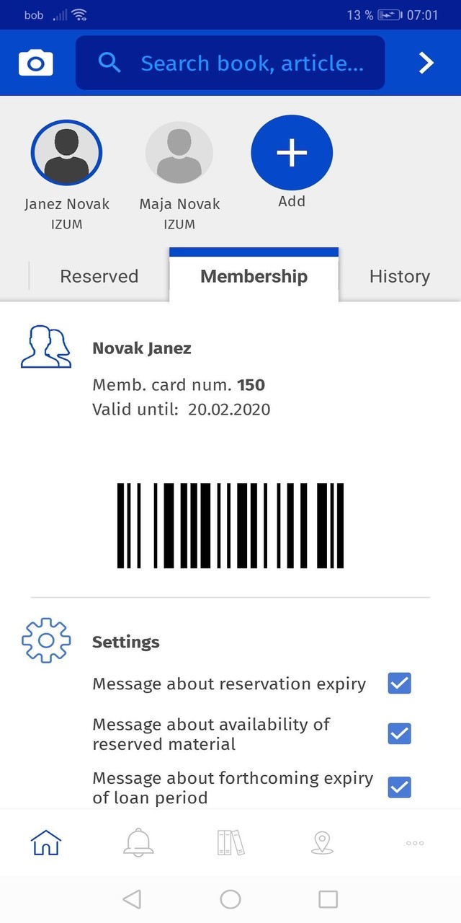Tap the membership people icon
The width and height of the screenshot is (461, 923).
click(46, 347)
